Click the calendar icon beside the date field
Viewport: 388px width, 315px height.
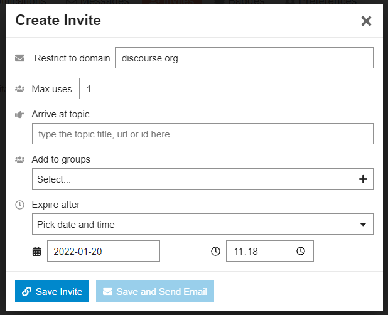[x=37, y=252]
